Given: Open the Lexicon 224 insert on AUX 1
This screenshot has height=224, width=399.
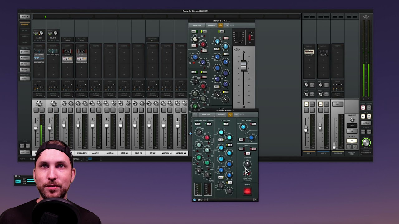Looking at the screenshot, I should coord(309,52).
